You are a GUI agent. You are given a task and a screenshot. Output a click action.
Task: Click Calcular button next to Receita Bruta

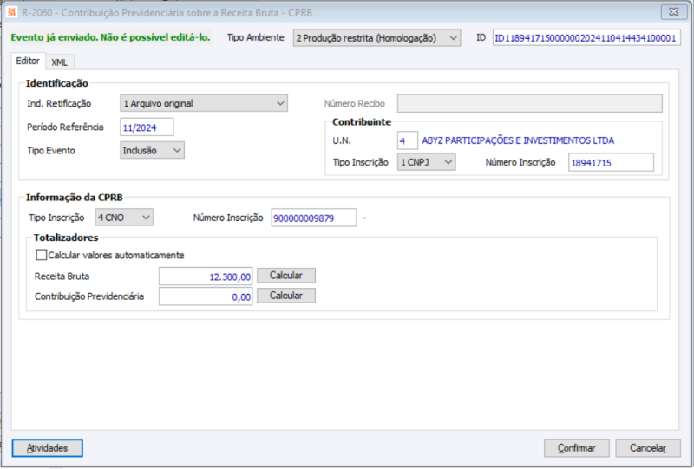pos(286,275)
